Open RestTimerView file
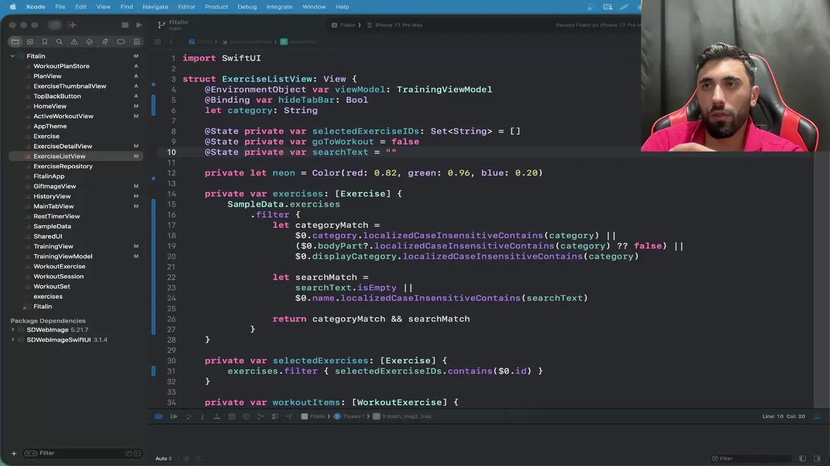830x466 pixels. pyautogui.click(x=56, y=216)
